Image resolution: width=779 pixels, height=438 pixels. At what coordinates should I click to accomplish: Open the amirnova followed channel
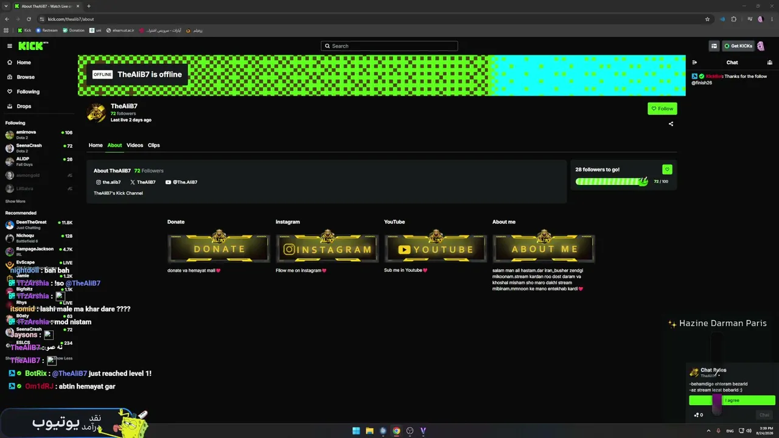click(39, 134)
